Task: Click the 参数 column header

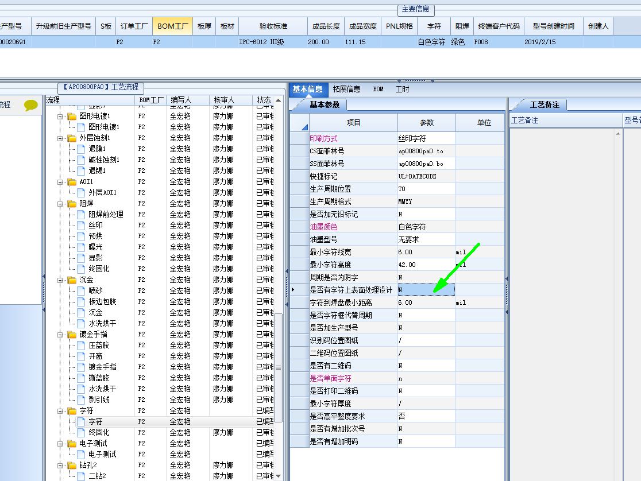Action: (x=426, y=123)
